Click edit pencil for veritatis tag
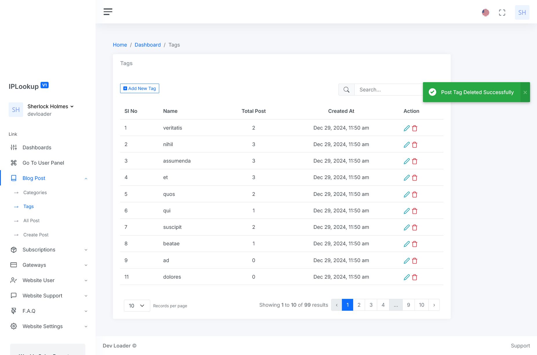 (x=406, y=128)
